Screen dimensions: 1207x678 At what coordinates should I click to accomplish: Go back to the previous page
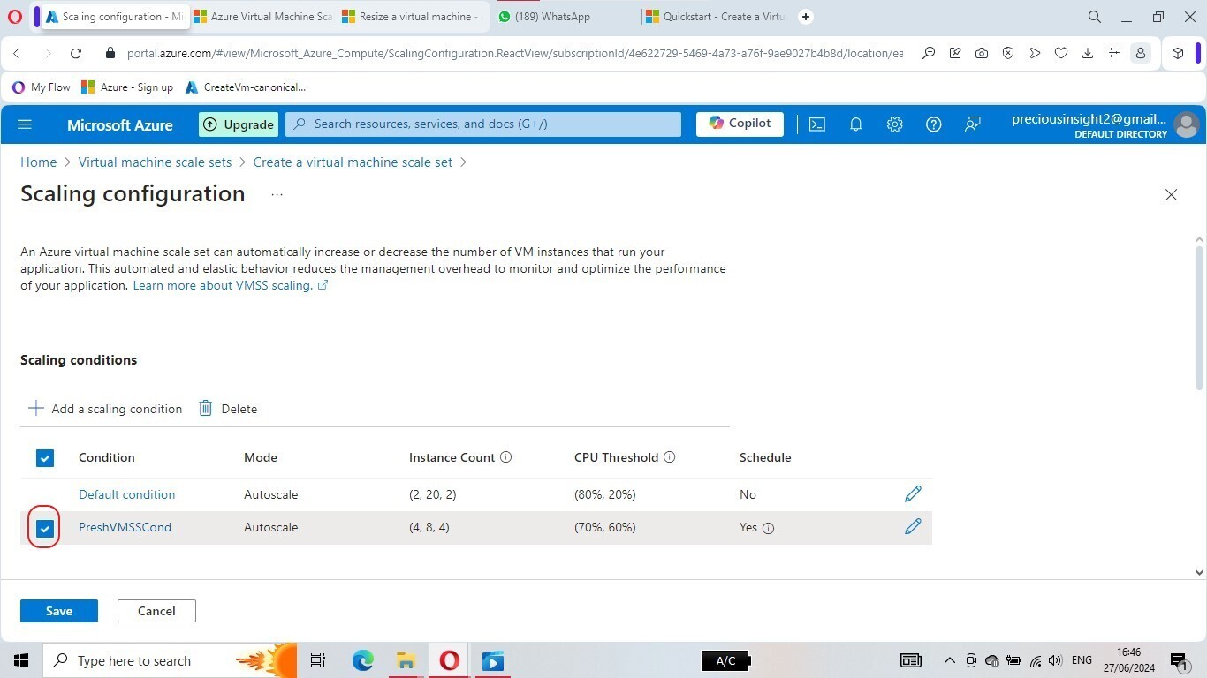pyautogui.click(x=17, y=53)
